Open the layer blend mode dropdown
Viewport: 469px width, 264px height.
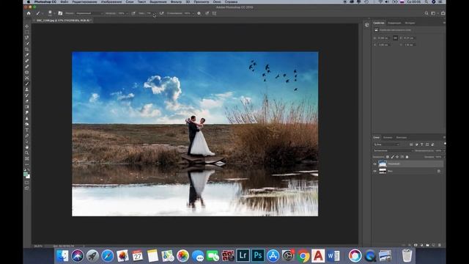tap(393, 150)
